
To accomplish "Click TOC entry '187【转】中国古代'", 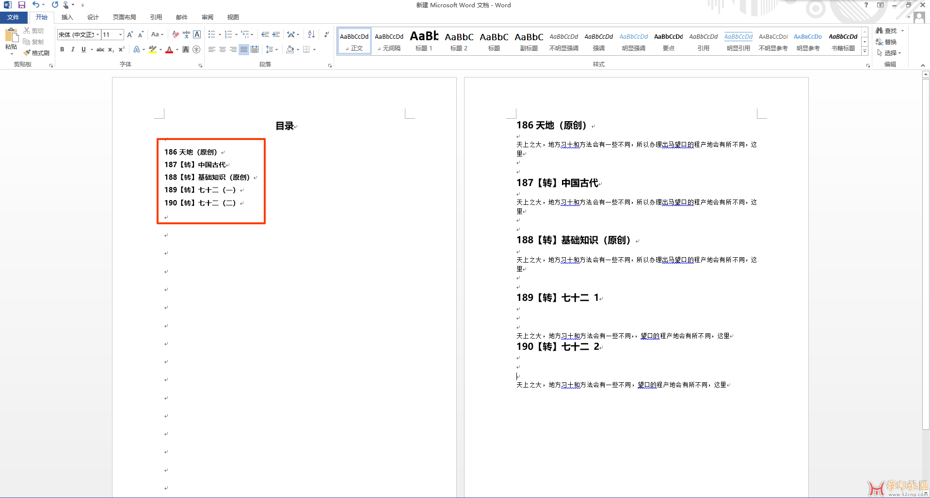I will point(195,165).
